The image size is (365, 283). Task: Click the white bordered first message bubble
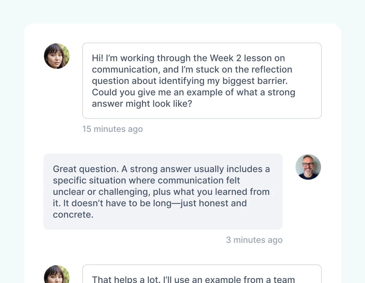click(x=202, y=81)
